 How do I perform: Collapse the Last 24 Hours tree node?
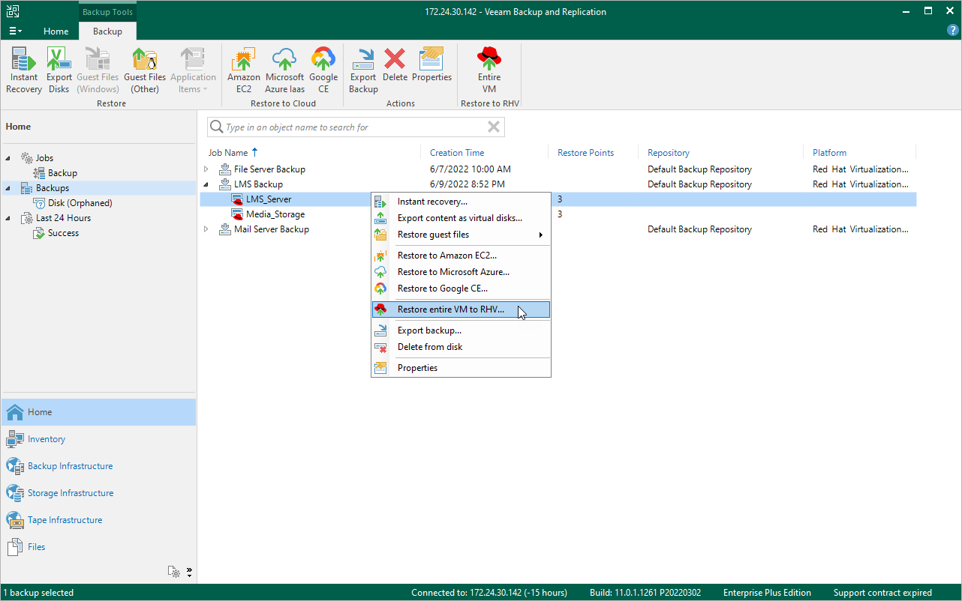pos(8,218)
